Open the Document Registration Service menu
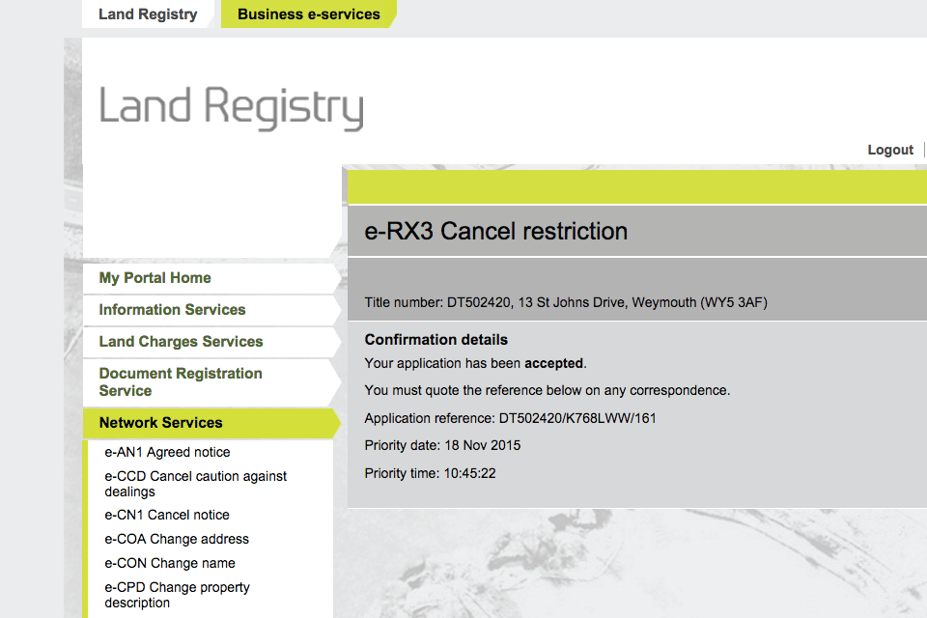Screen dimensions: 927x618 [181, 381]
